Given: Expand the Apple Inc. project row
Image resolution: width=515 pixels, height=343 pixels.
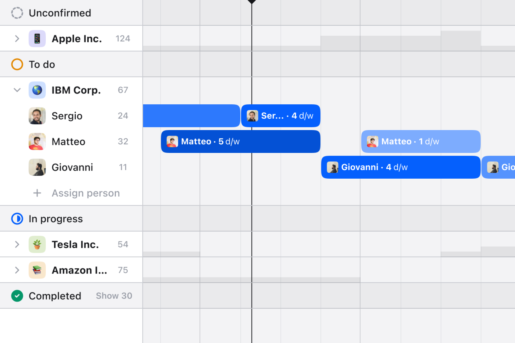Looking at the screenshot, I should pyautogui.click(x=17, y=39).
